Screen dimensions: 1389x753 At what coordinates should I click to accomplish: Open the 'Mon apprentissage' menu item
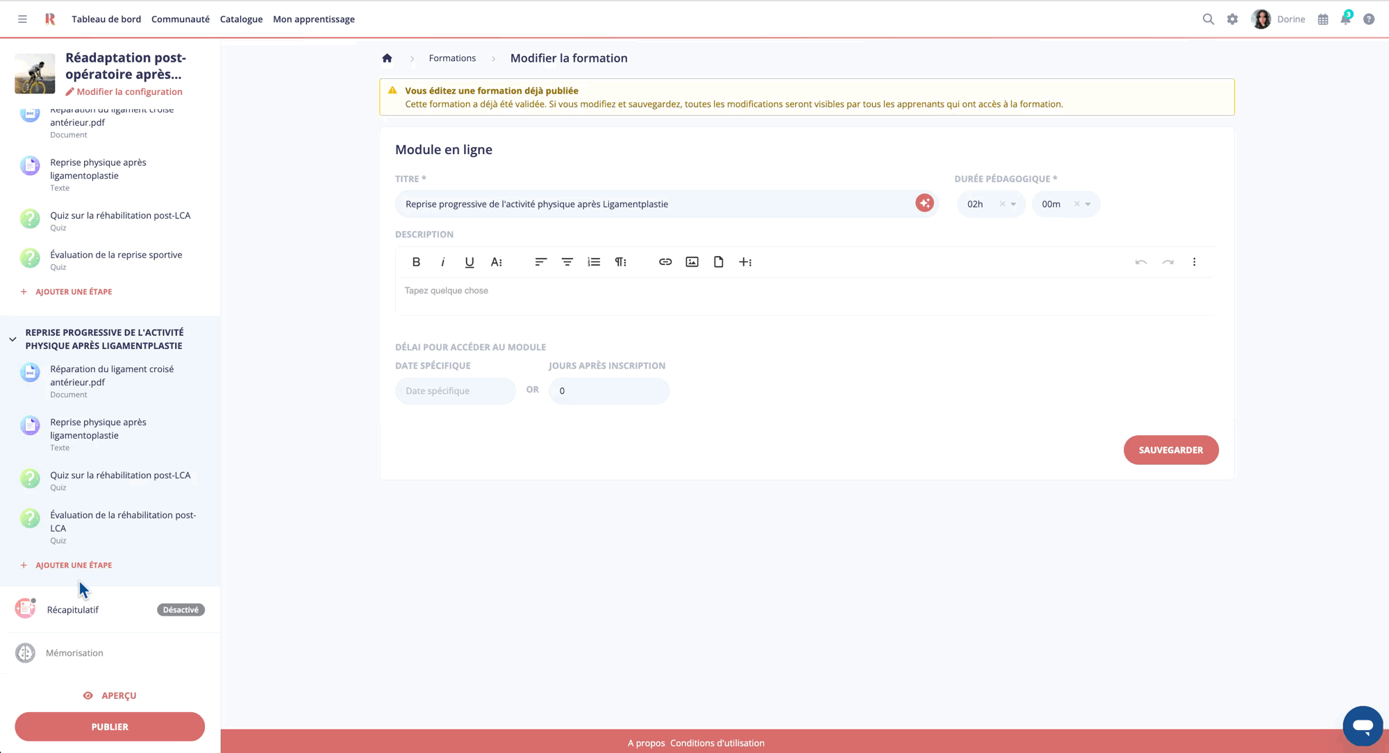tap(313, 19)
